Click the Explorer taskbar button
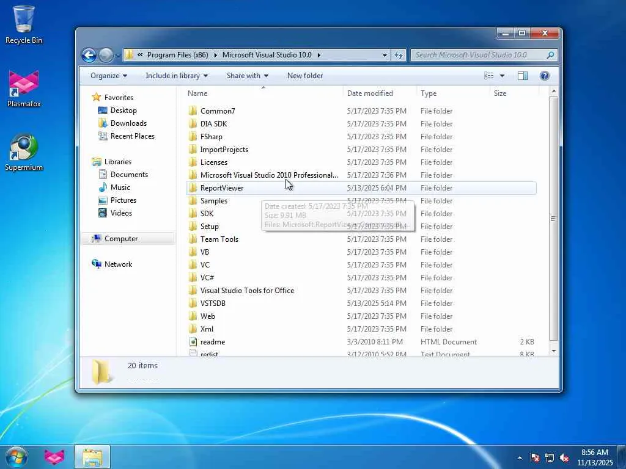The image size is (626, 469). (92, 457)
